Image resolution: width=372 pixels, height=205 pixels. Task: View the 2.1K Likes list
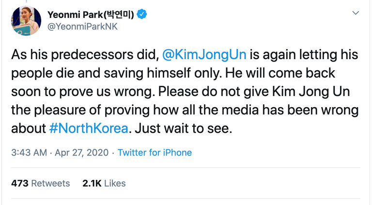pyautogui.click(x=104, y=183)
